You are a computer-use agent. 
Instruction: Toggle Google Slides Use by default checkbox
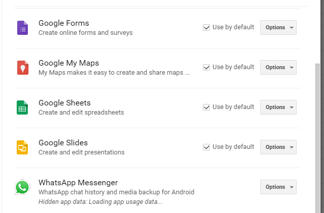point(206,147)
